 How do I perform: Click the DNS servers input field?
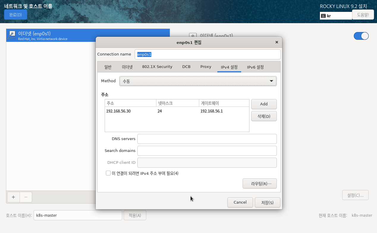tap(207, 139)
